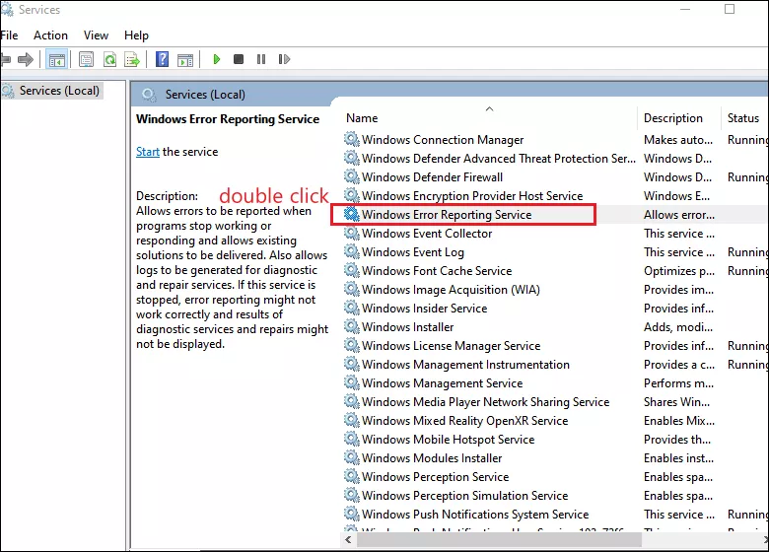Click the gear icon of Windows Mobile Hotspot Service
This screenshot has height=552, width=769.
point(351,439)
